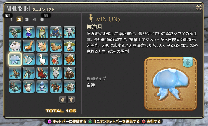Select the blonde girl doll minion

tap(29, 32)
